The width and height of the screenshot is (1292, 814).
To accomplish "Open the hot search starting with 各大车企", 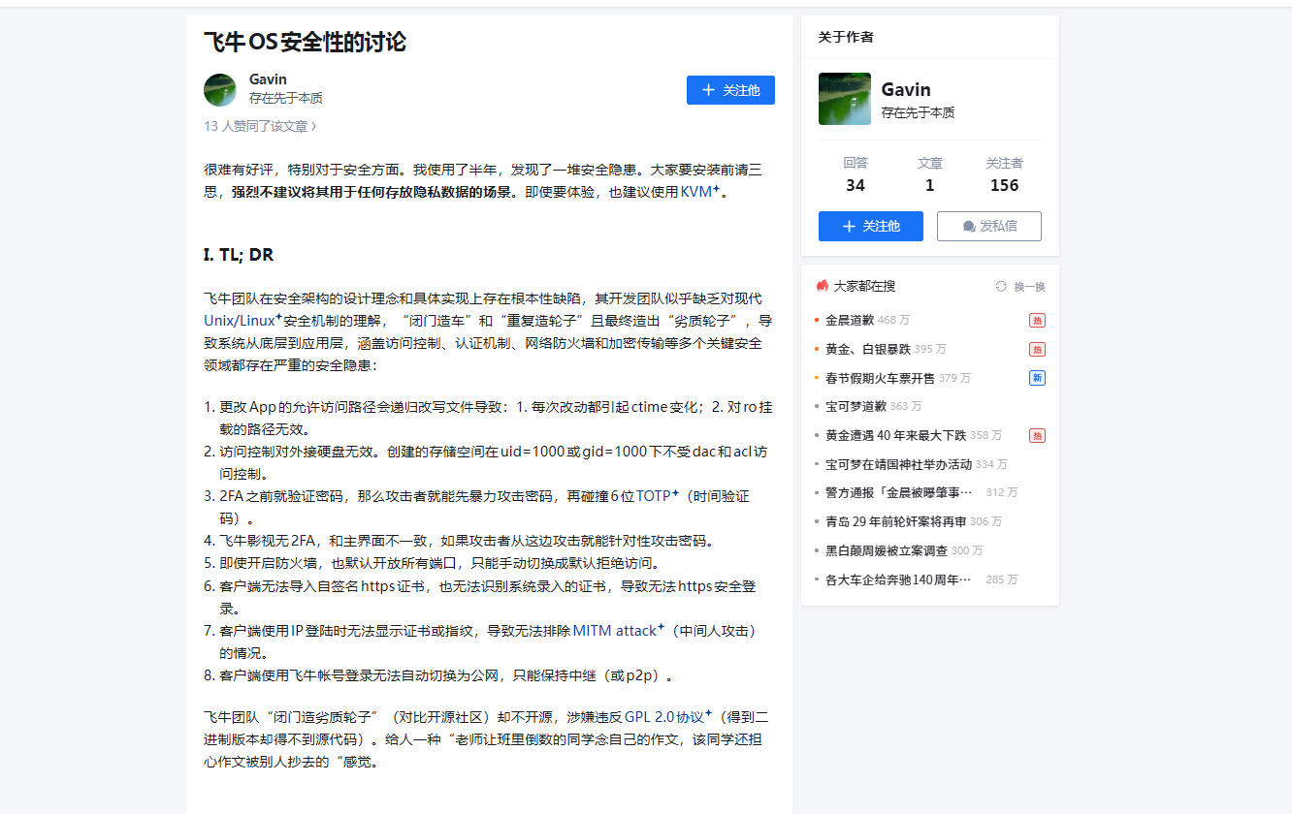I will pyautogui.click(x=899, y=579).
